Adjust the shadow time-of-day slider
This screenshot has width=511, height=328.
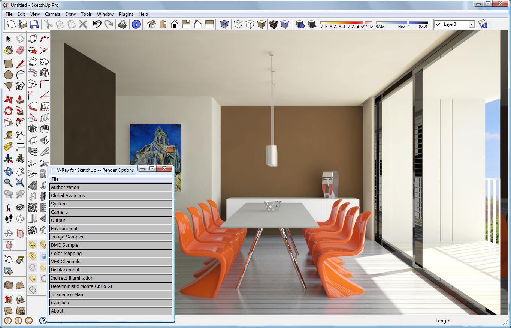[x=402, y=23]
